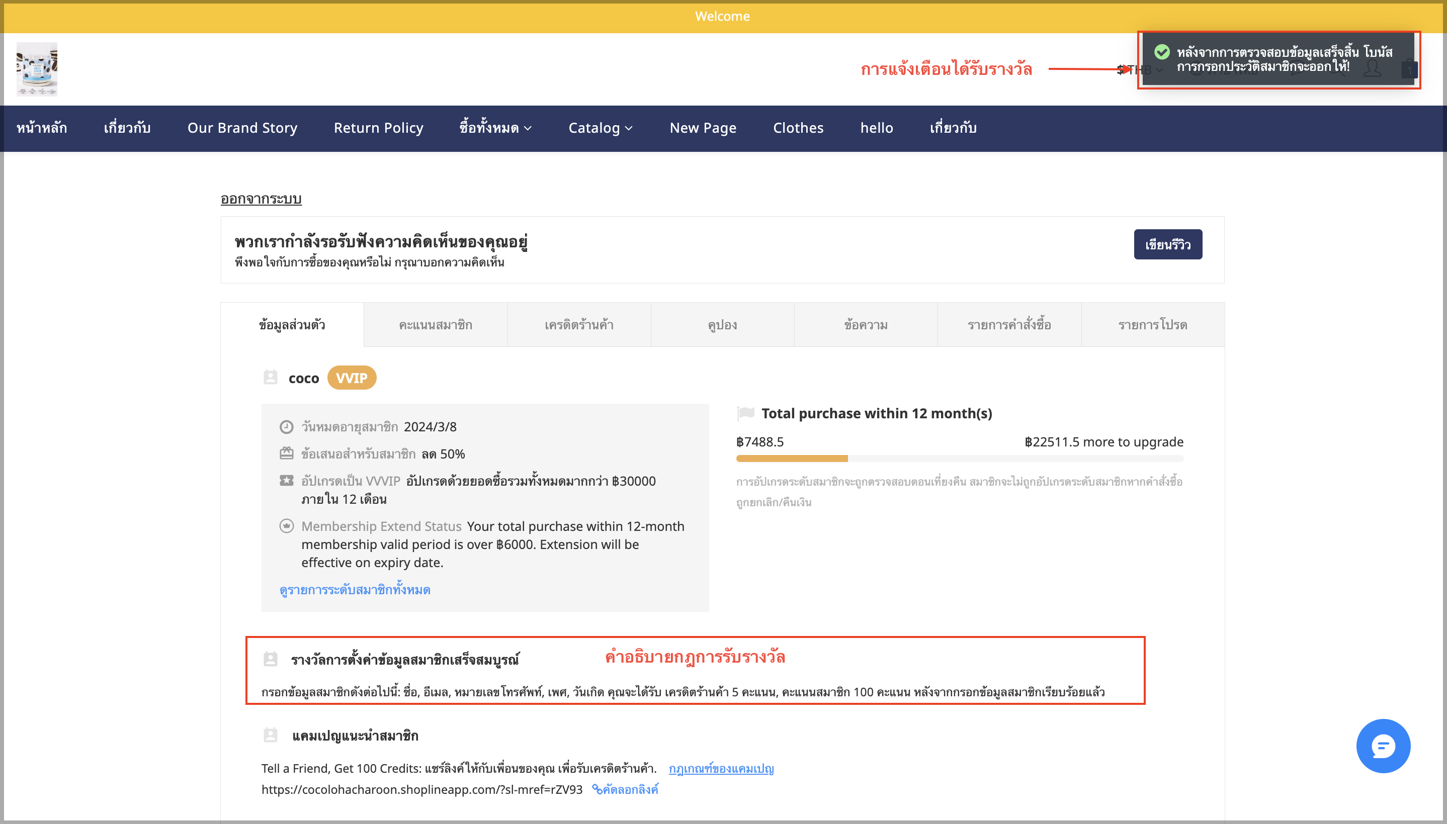Screen dimensions: 1447x824
Task: Click the clock icon by expiry date
Action: (x=287, y=427)
